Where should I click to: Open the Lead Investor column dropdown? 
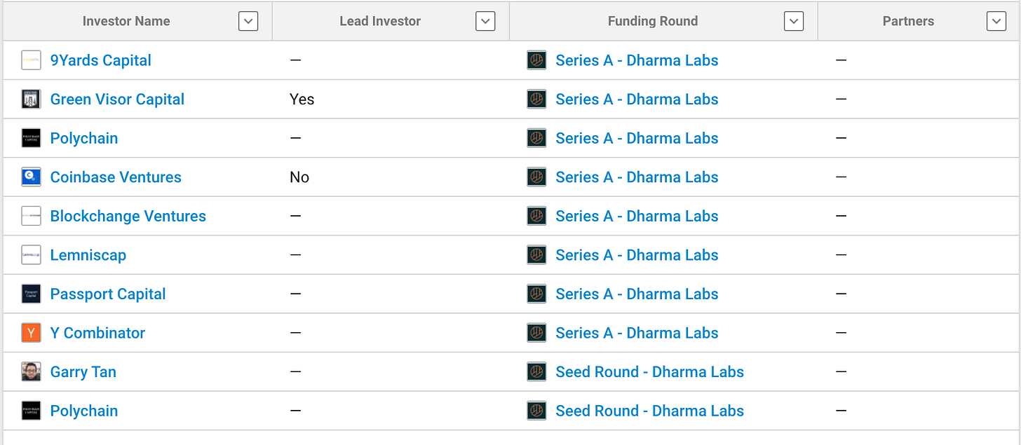point(485,22)
